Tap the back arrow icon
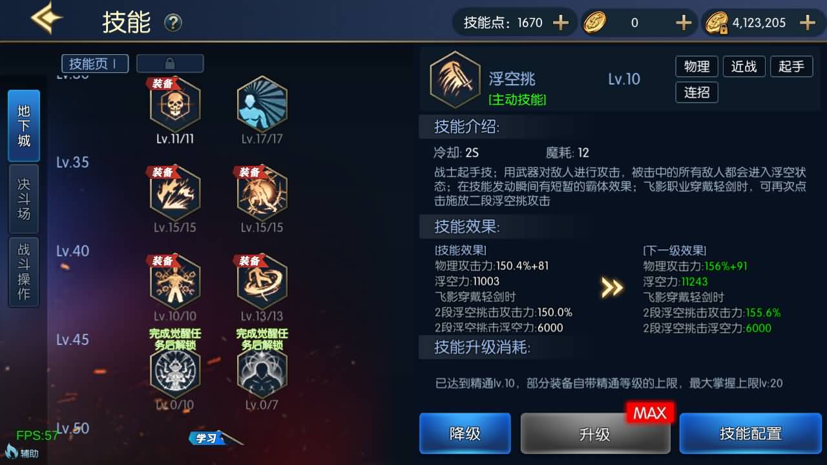This screenshot has width=827, height=465. pos(47,19)
